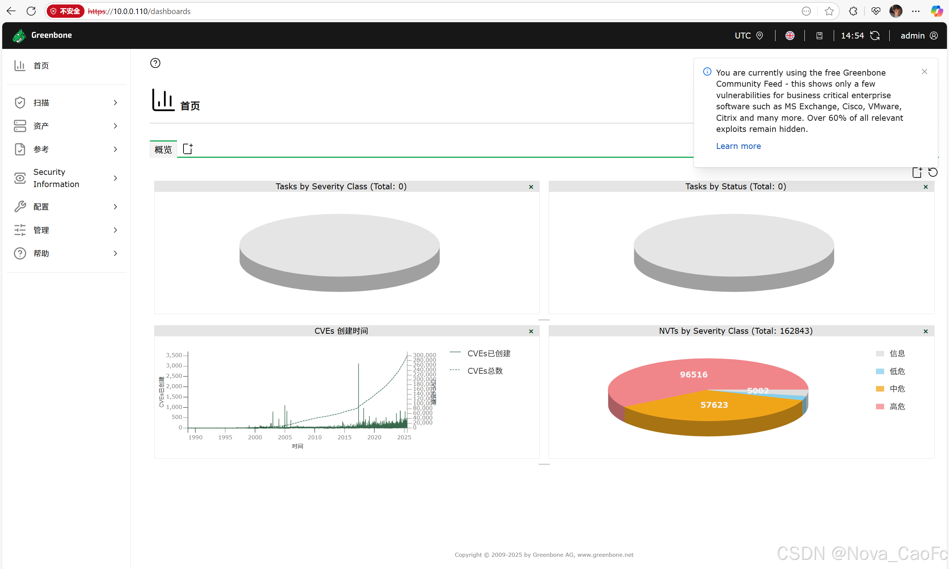
Task: Click the help question mark icon above 首页 title
Action: coord(155,63)
